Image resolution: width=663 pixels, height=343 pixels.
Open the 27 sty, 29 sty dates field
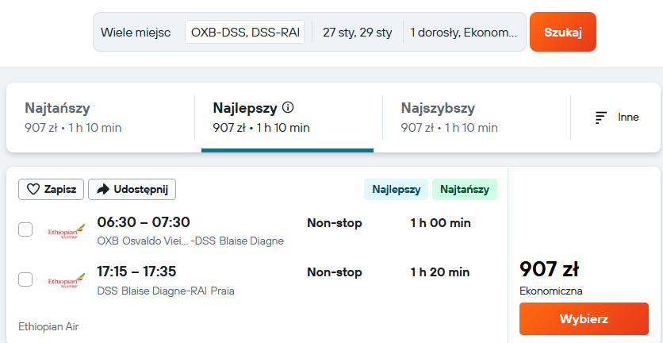pos(358,33)
